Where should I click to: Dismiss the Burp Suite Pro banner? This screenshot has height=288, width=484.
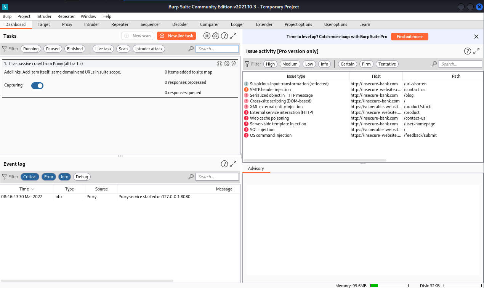pos(476,37)
